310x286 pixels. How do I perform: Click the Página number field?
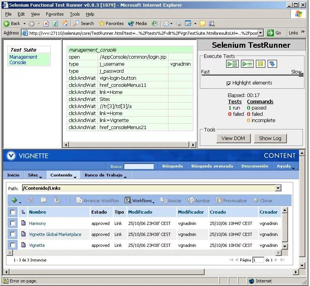tap(258, 260)
